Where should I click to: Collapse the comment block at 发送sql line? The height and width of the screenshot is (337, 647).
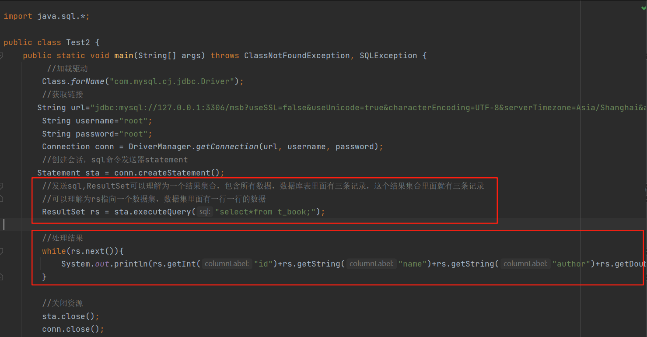pyautogui.click(x=1, y=186)
